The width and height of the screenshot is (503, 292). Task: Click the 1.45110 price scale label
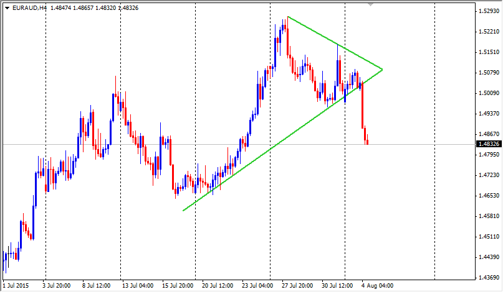[x=489, y=237]
